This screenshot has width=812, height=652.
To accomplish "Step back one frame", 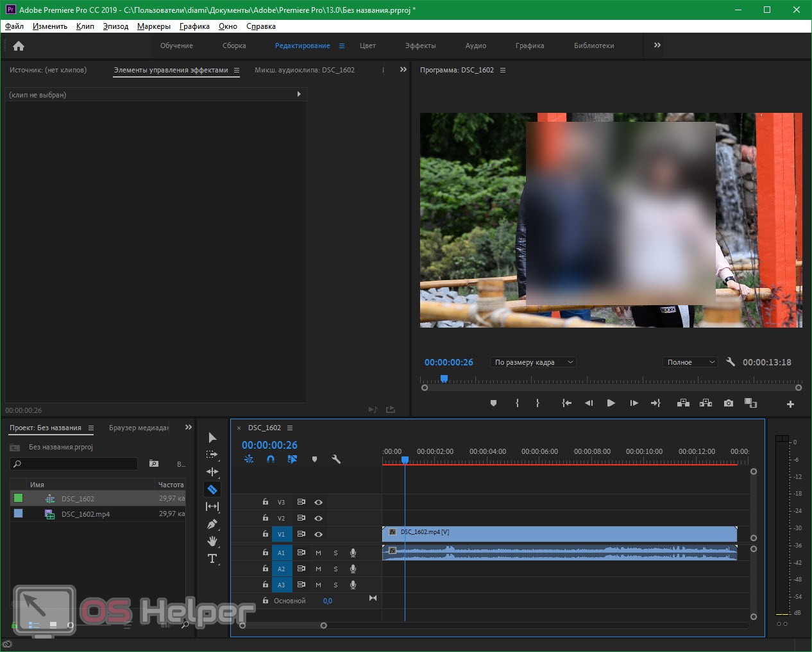I will point(589,403).
